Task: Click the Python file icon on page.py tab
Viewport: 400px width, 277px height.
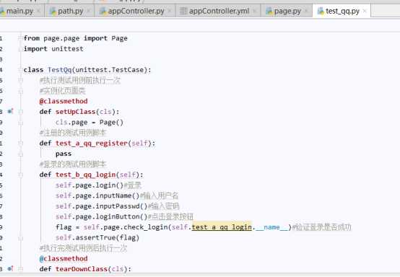Action: pyautogui.click(x=269, y=12)
